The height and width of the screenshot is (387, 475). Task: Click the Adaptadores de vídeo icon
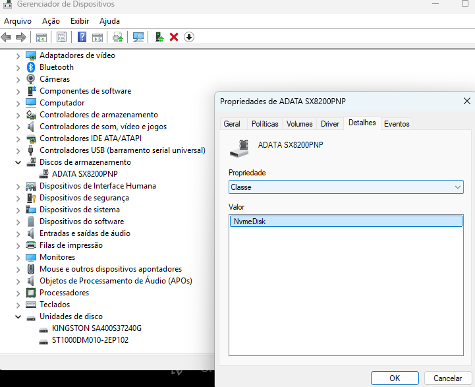pos(31,55)
